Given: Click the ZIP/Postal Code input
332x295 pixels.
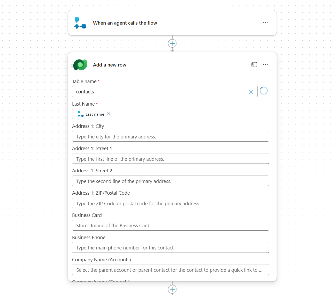Looking at the screenshot, I should point(171,203).
